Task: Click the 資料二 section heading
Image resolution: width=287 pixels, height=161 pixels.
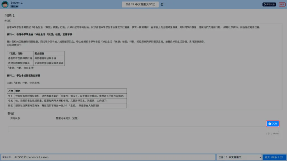Action: [x=24, y=75]
